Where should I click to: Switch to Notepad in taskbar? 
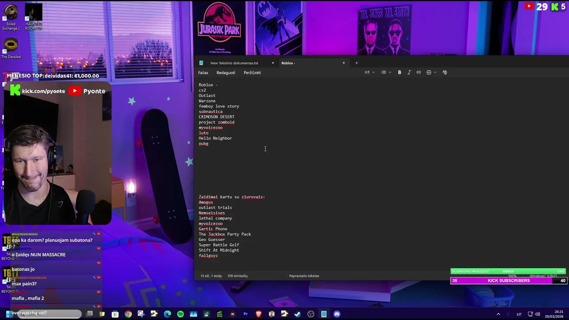click(324, 314)
